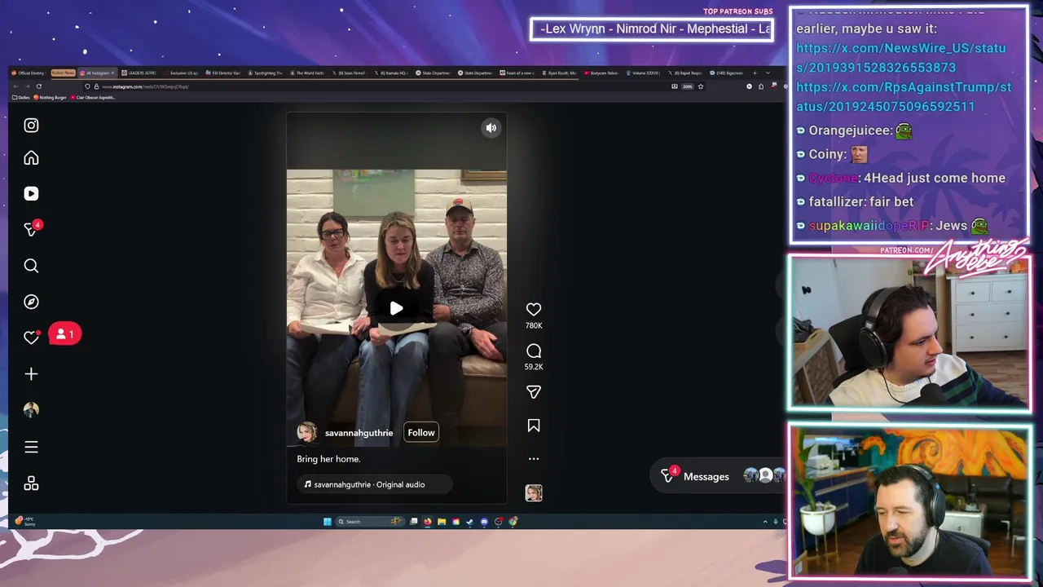Screen dimensions: 1043x587
Task: Click the new follower notification badge
Action: 65,334
